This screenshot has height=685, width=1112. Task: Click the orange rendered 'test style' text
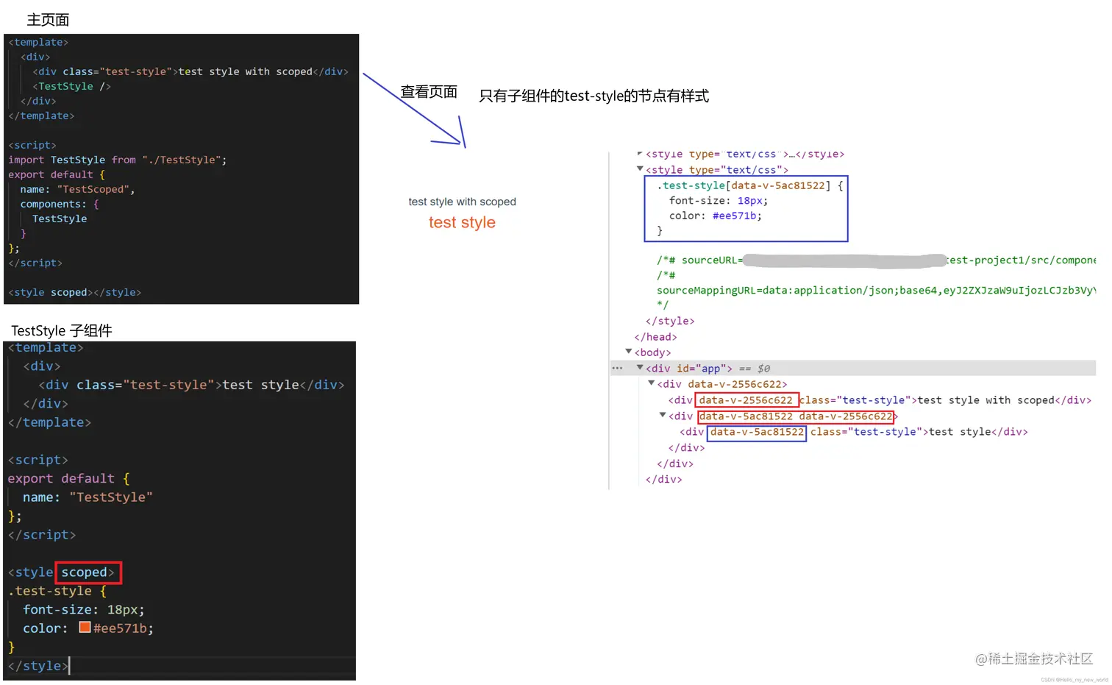pos(462,222)
